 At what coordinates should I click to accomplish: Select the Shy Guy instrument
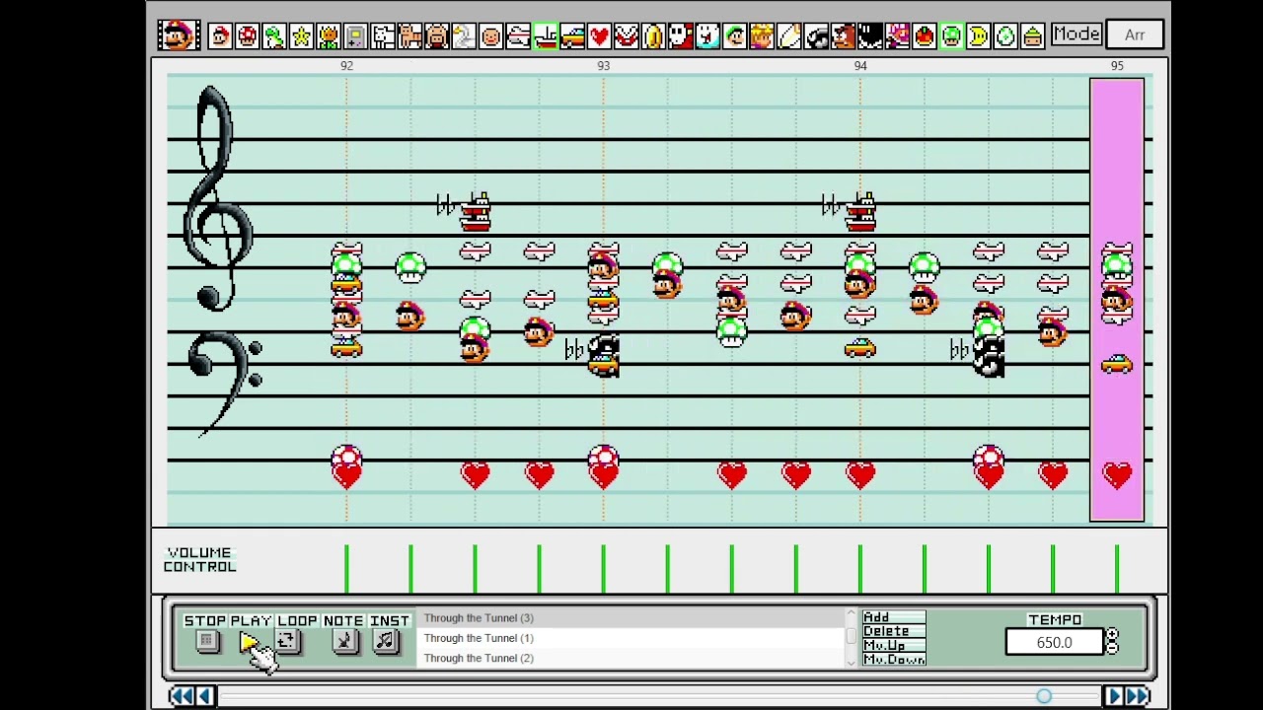pos(680,36)
